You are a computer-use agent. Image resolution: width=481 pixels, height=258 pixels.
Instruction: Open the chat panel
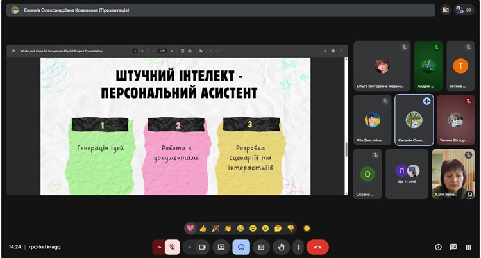[453, 246]
